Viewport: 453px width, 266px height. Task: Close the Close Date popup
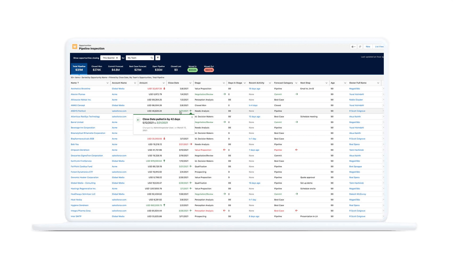(192, 117)
